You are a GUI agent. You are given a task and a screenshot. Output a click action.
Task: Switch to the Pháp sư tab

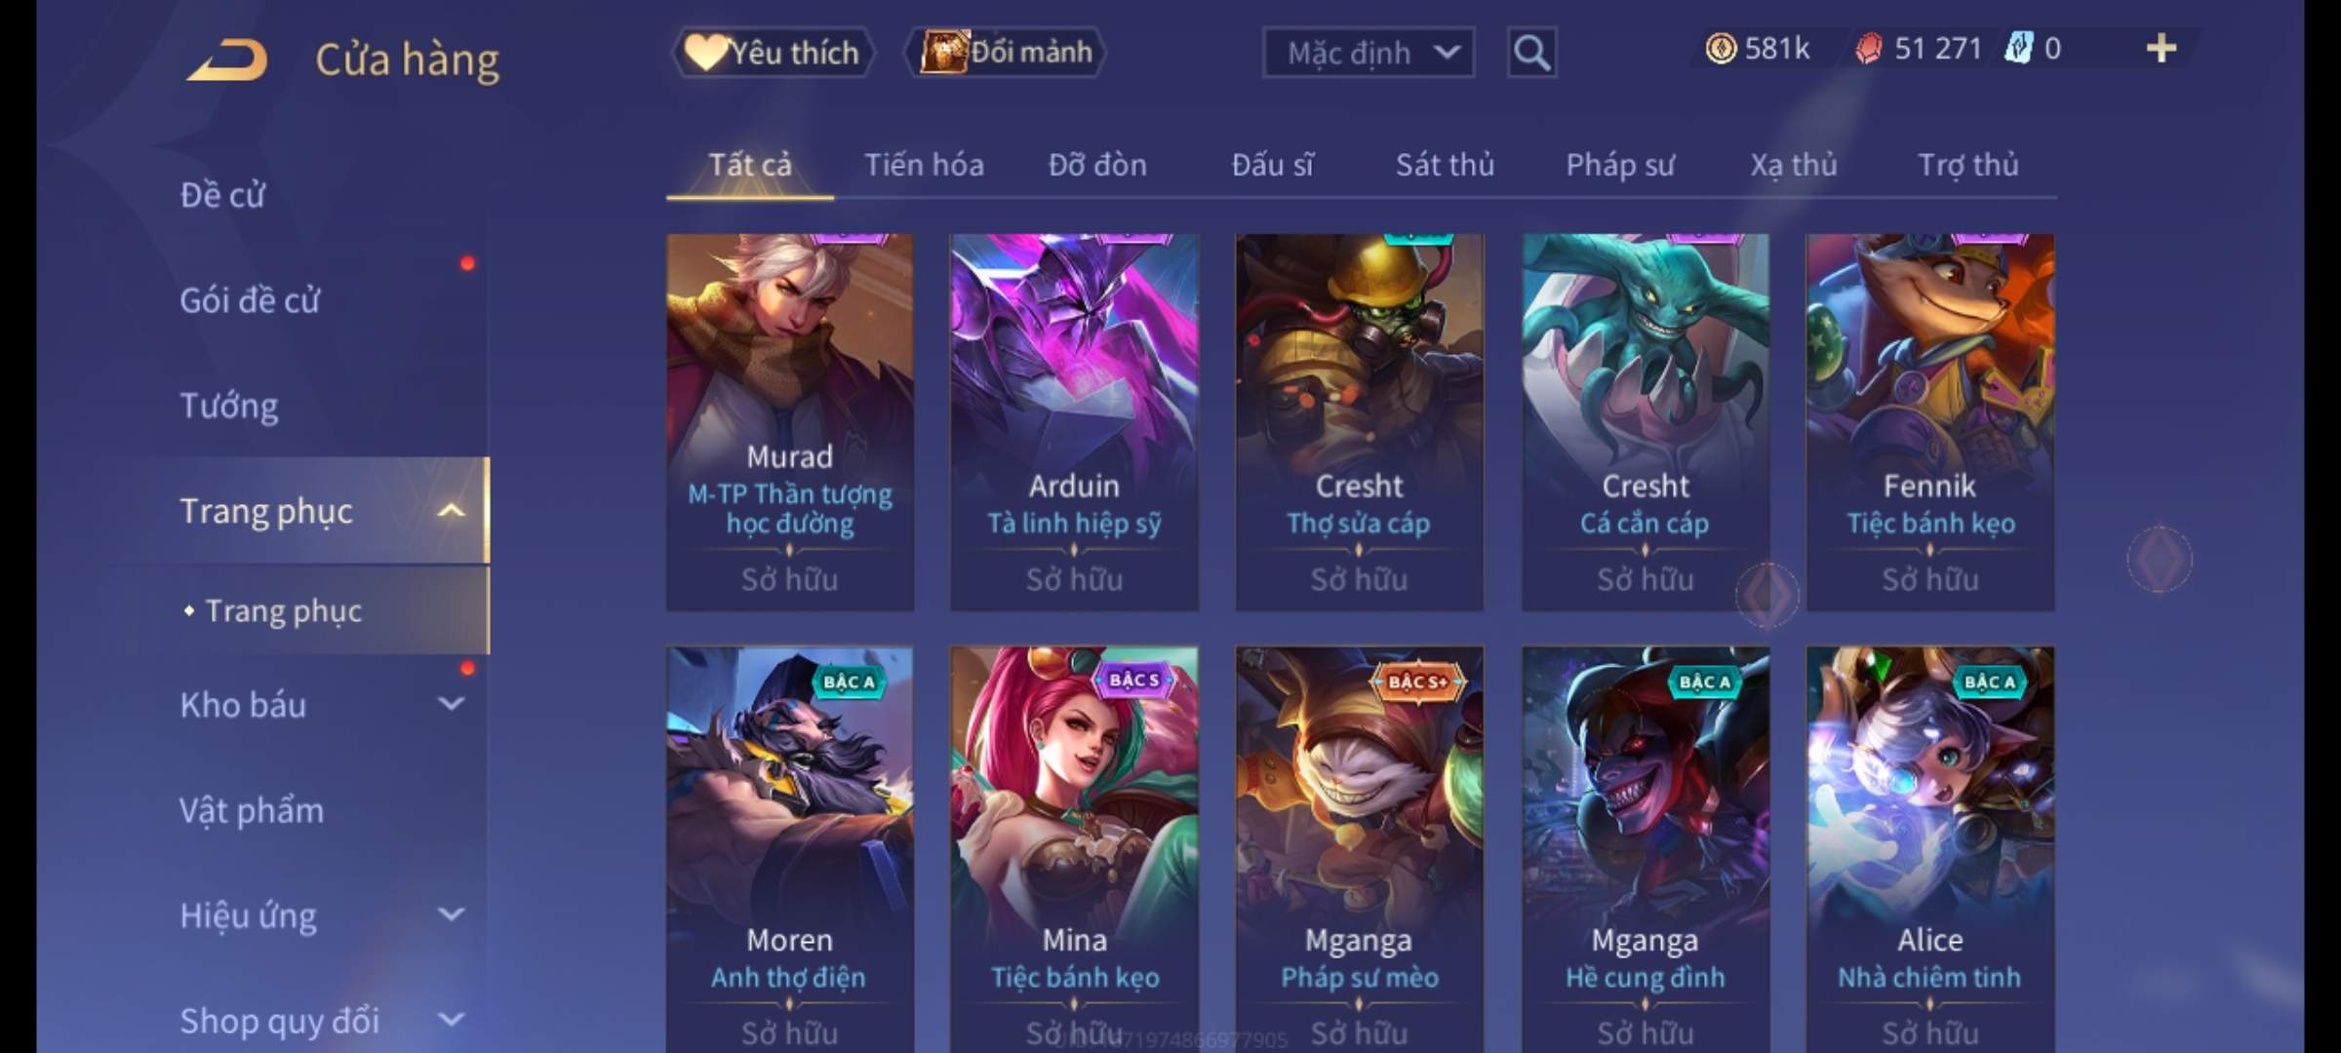[x=1619, y=166]
